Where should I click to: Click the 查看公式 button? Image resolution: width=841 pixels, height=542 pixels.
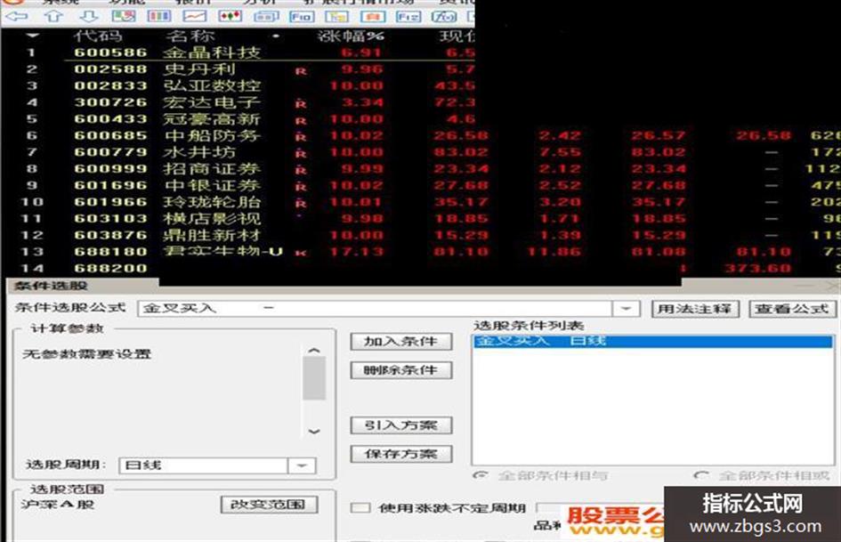[792, 309]
